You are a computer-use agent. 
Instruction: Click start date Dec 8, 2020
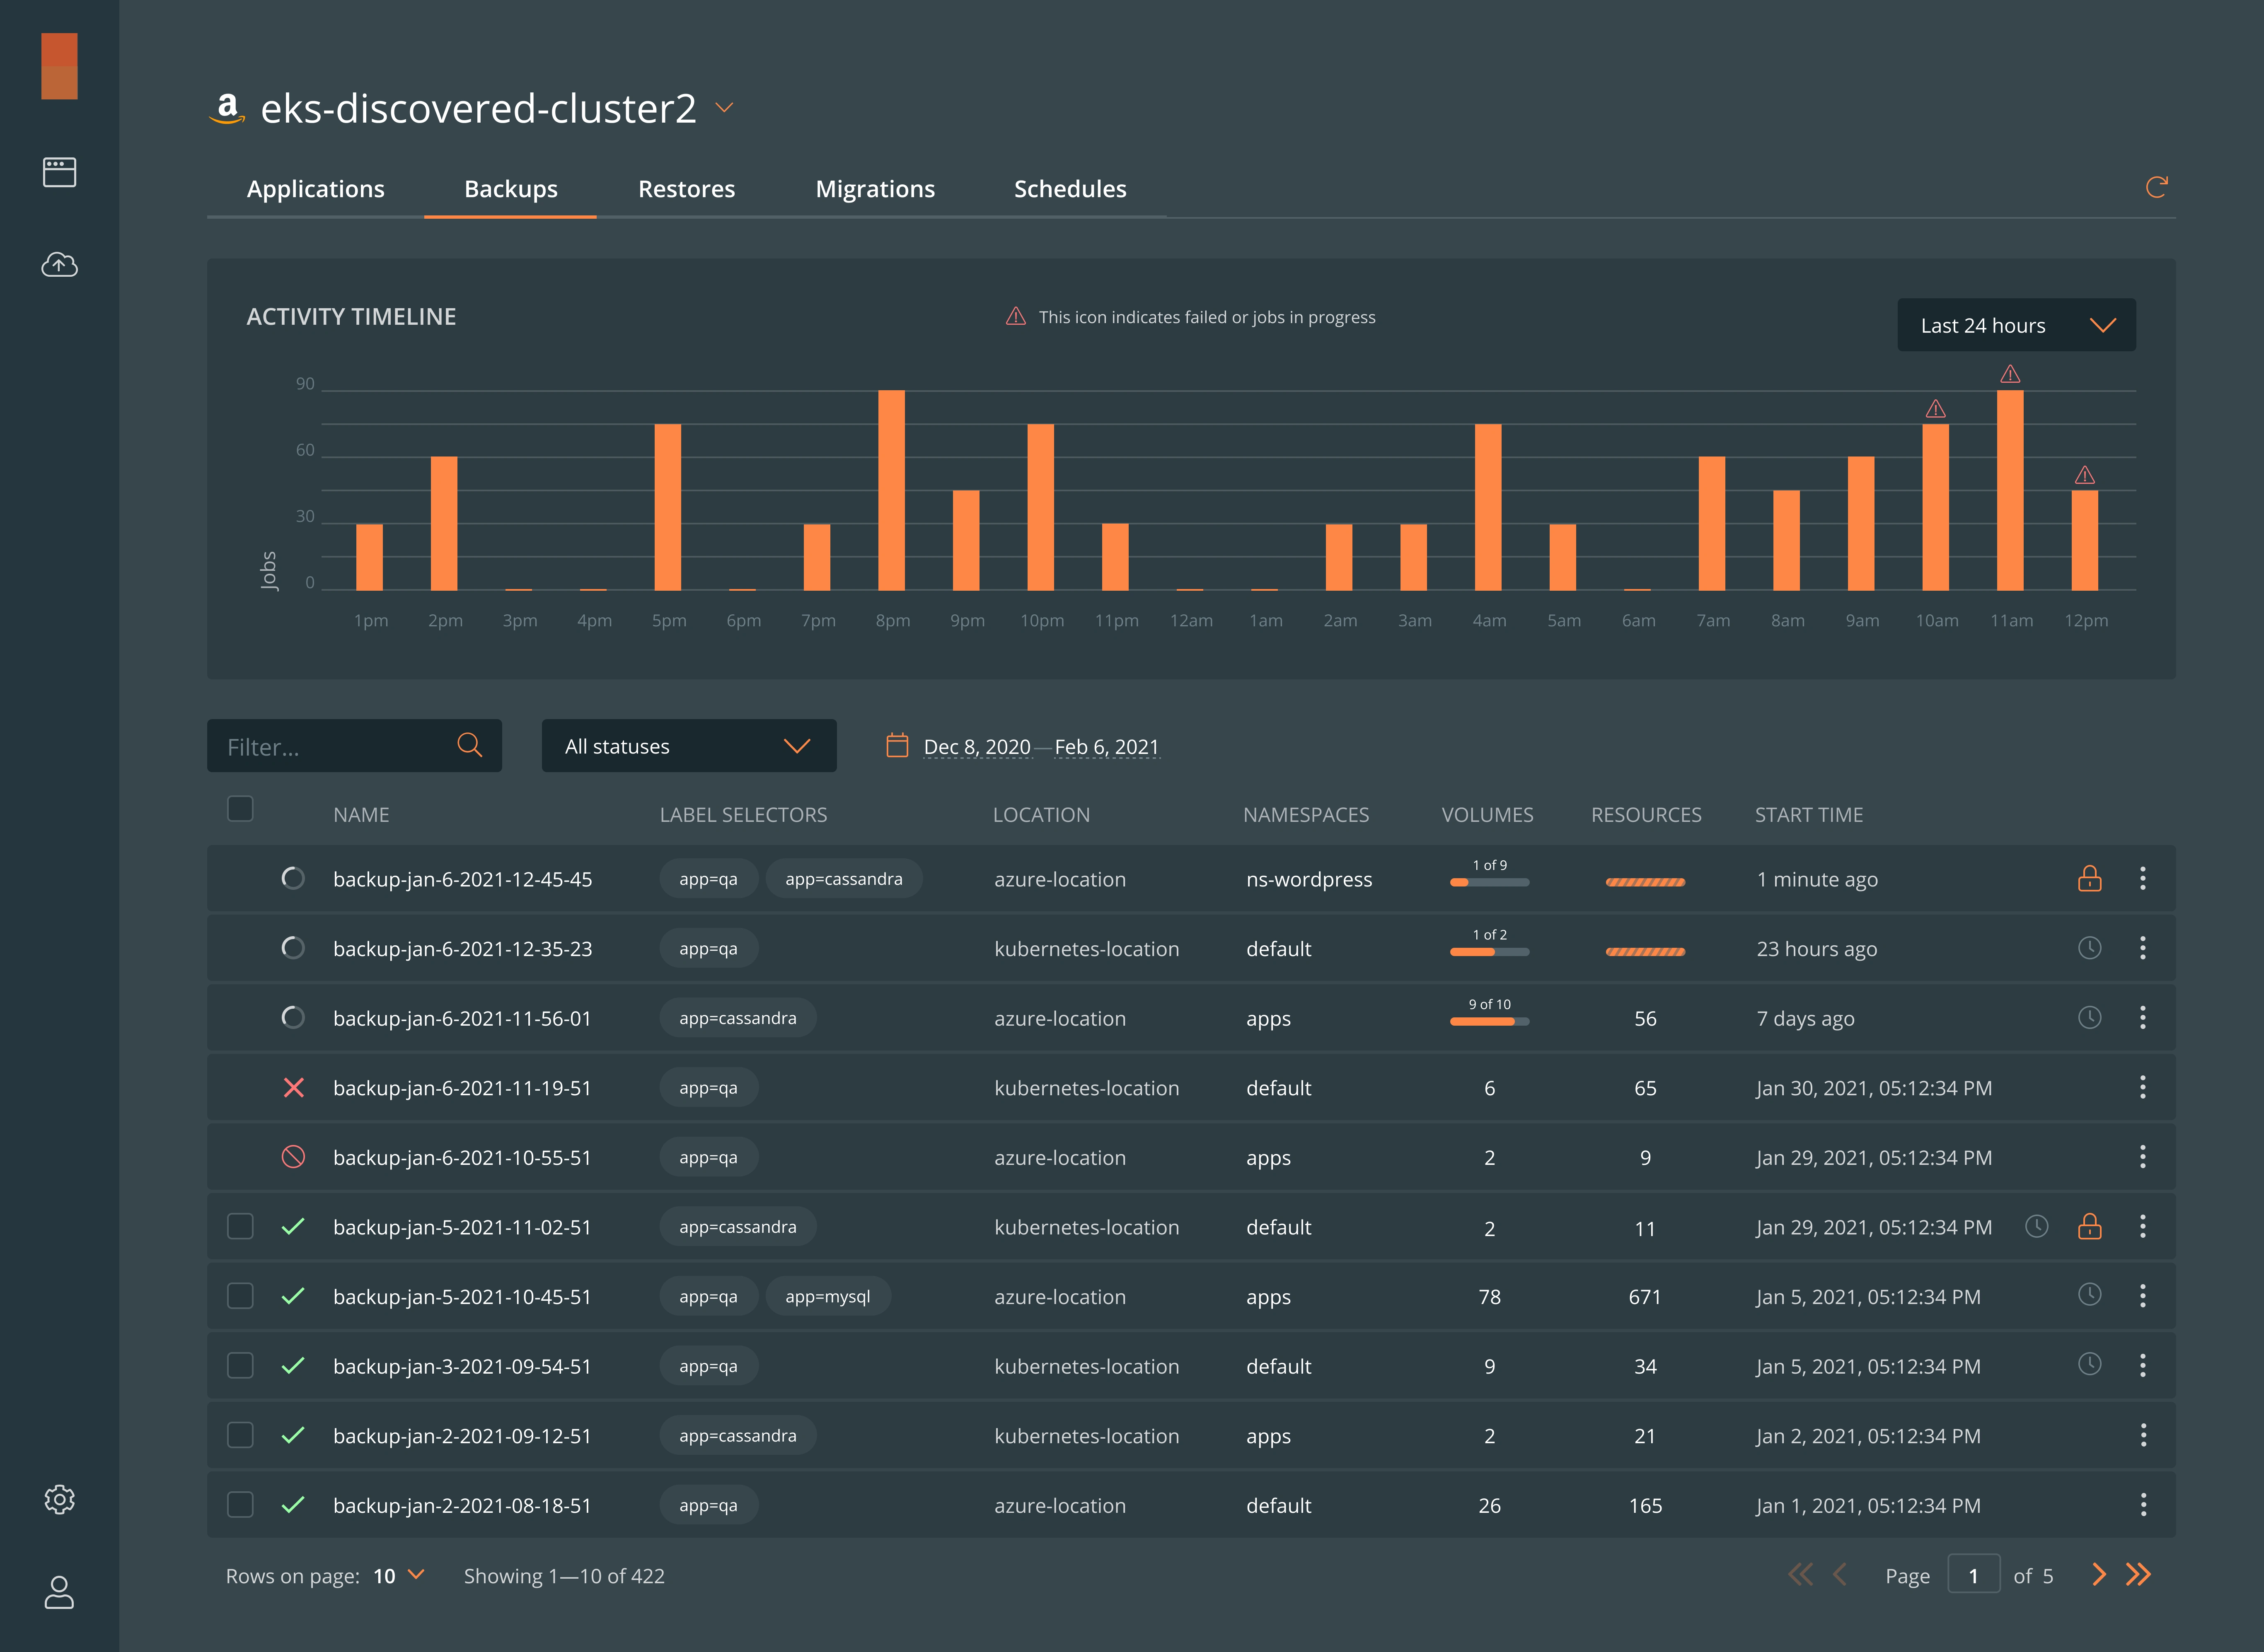coord(977,747)
